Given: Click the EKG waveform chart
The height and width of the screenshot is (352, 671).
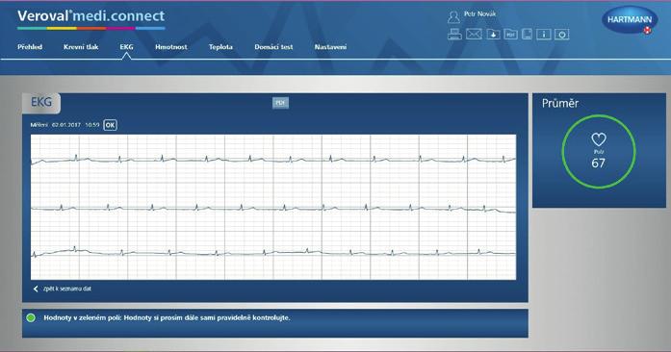Looking at the screenshot, I should point(273,207).
